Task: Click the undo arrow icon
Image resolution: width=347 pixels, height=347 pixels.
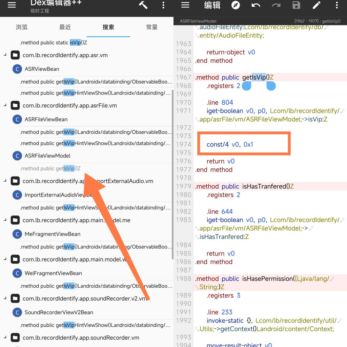Action: (256, 5)
